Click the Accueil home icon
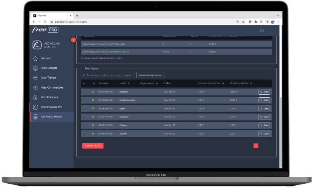The width and height of the screenshot is (314, 189). [x=35, y=58]
